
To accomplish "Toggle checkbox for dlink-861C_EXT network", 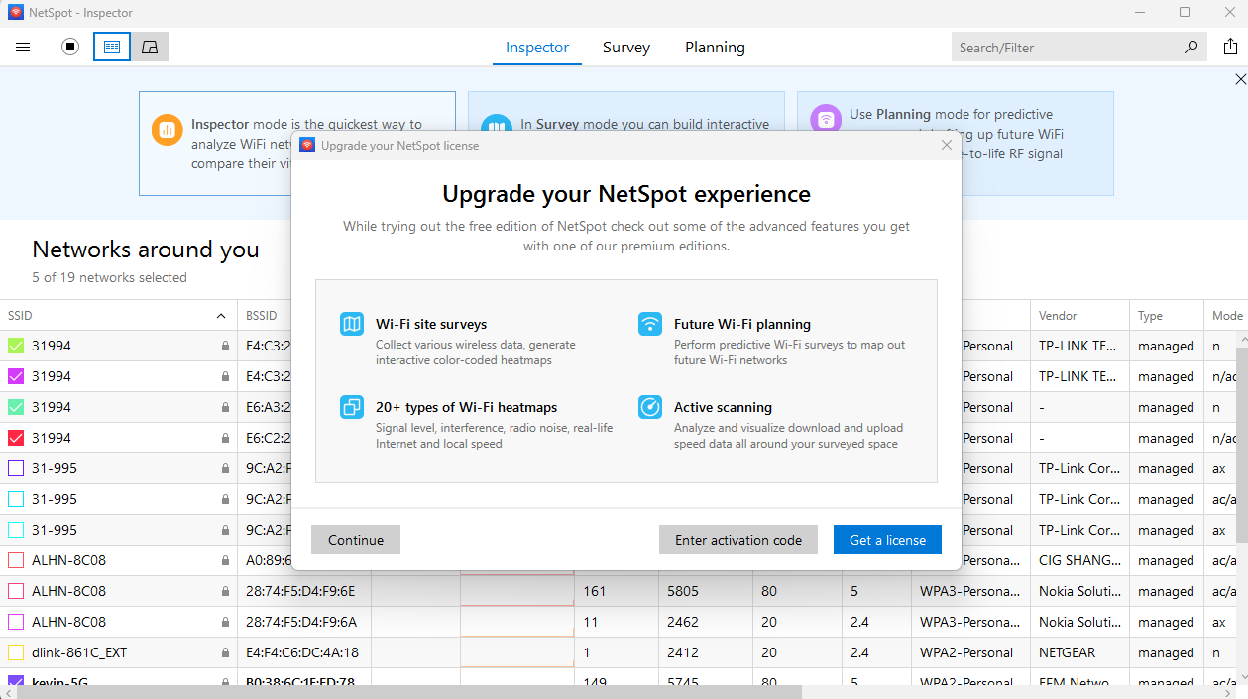I will tap(16, 653).
